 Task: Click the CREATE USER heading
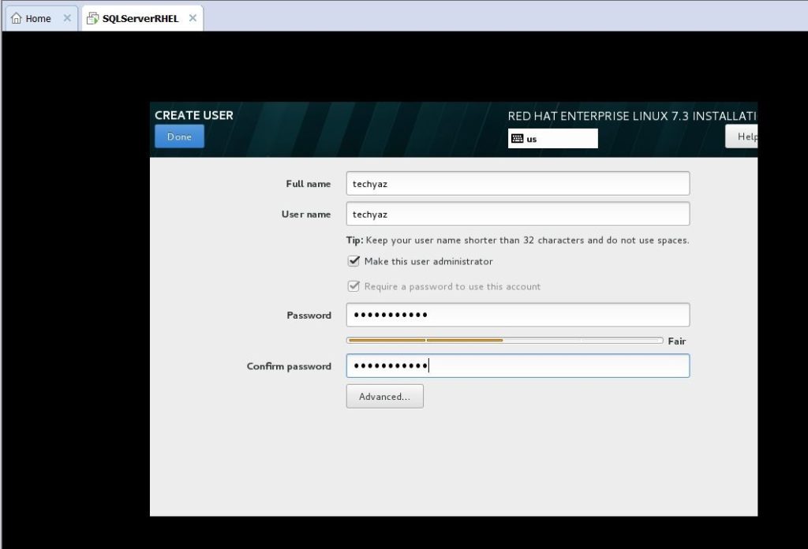tap(194, 115)
